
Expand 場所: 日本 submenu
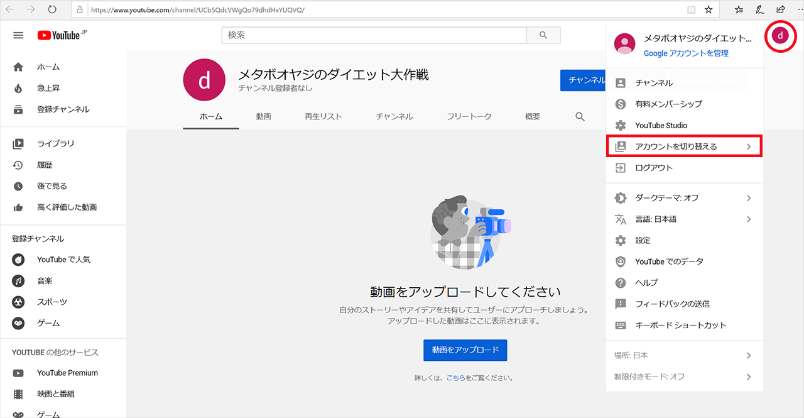point(685,355)
